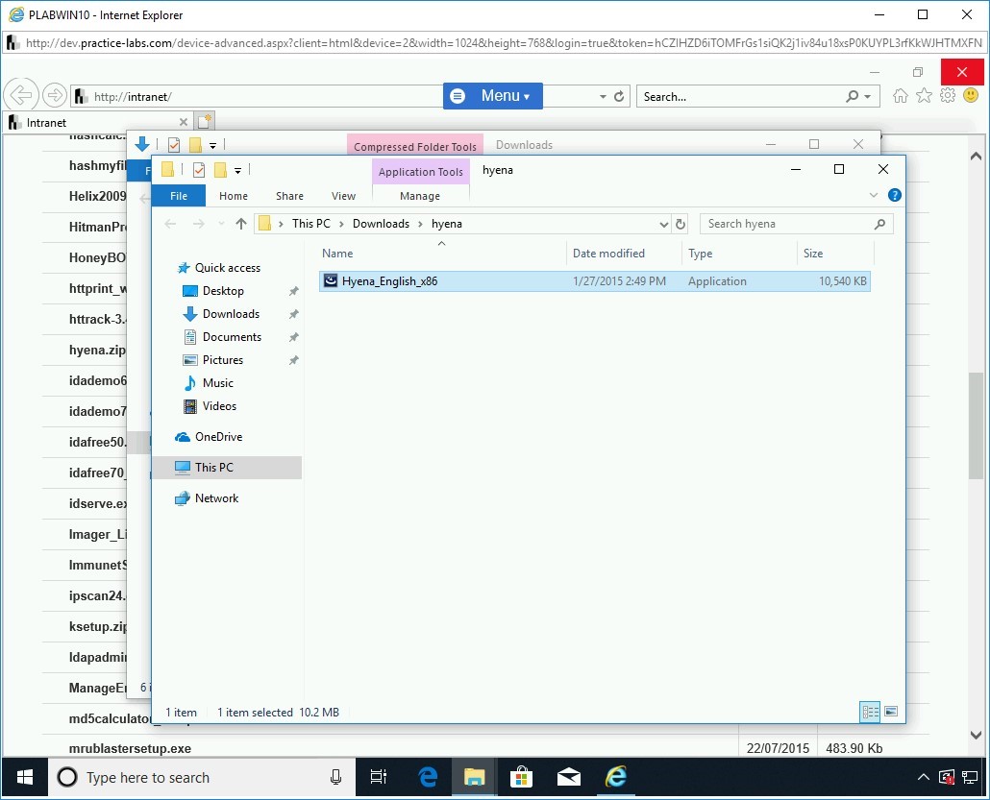
Task: Open the Mail app from taskbar
Action: [x=569, y=777]
